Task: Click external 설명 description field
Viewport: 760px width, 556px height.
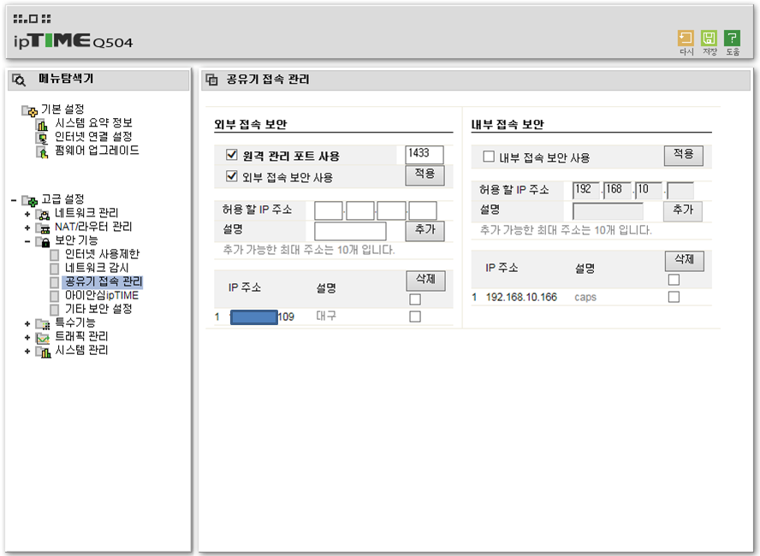Action: (x=350, y=231)
